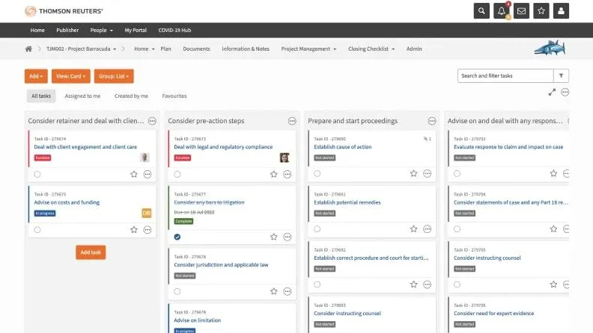Image resolution: width=593 pixels, height=333 pixels.
Task: Click the Add task button
Action: coord(91,252)
